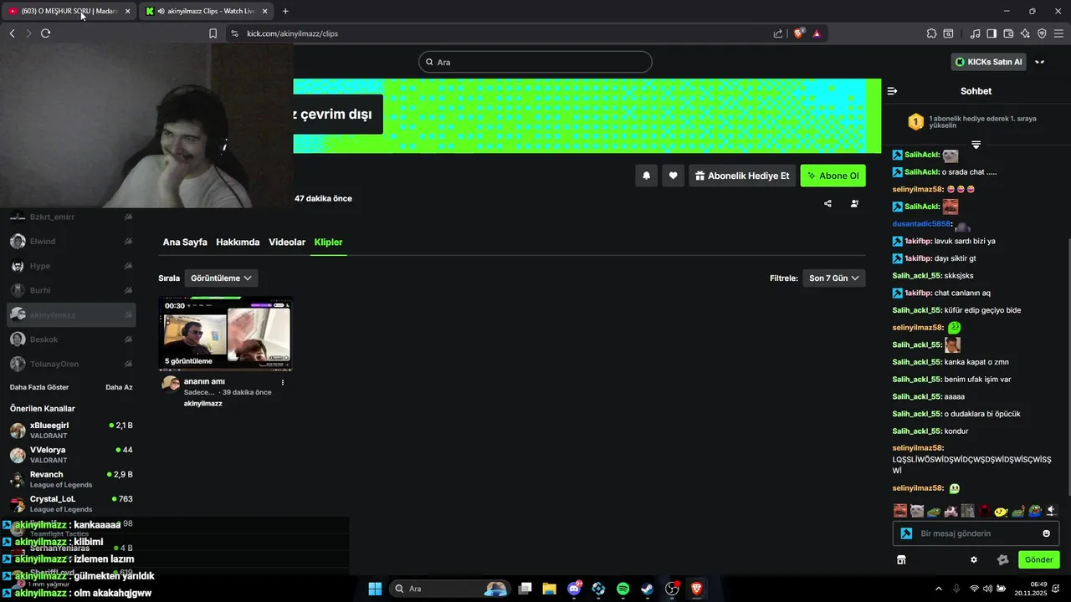Click the browser address bar URL
Image resolution: width=1071 pixels, height=602 pixels.
[293, 33]
